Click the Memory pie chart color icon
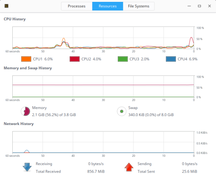Screen dimensions: 216x178 pos(25,111)
